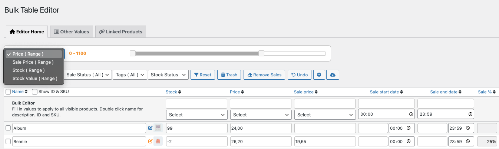
Task: Click the clock icon in Album's start time
Action: coord(408,128)
